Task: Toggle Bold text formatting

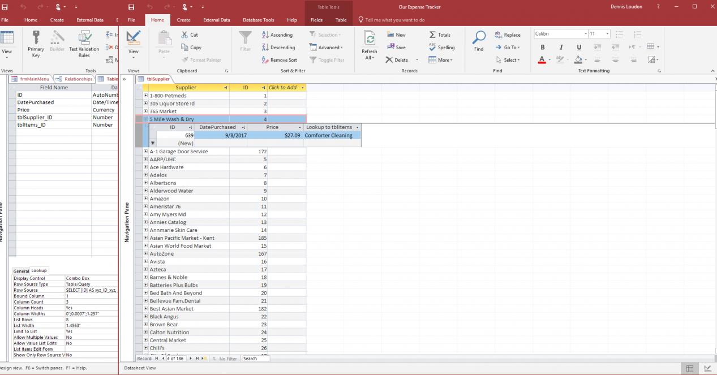Action: pyautogui.click(x=543, y=48)
